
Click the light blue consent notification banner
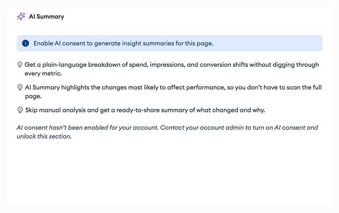[x=169, y=43]
